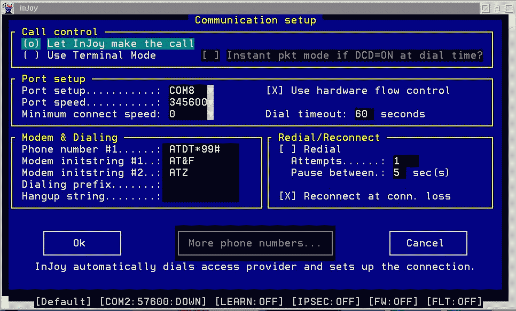
Task: Confirm settings with the Ok button
Action: [x=82, y=243]
